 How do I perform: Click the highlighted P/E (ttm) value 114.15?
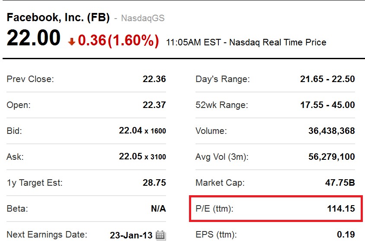pos(341,209)
